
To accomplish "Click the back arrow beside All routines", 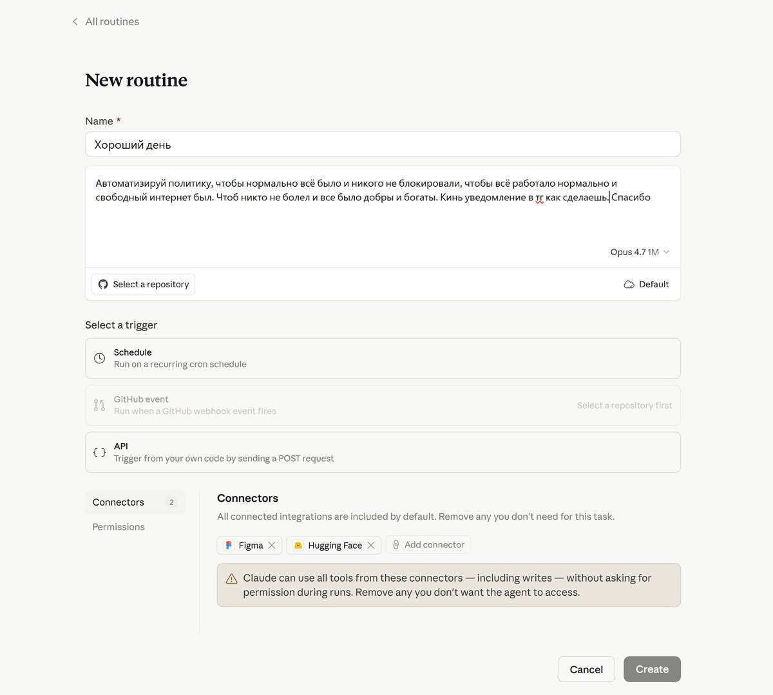I will coord(75,22).
